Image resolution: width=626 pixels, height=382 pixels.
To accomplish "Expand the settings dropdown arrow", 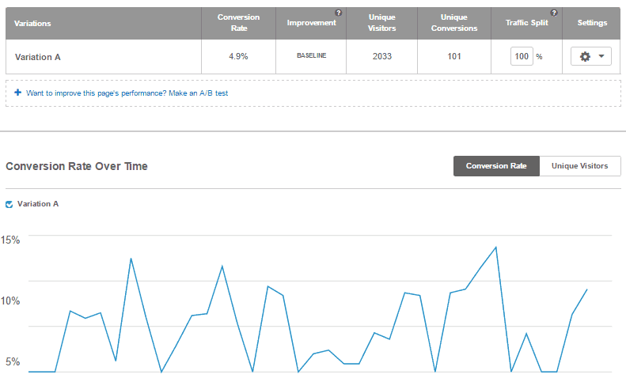I will point(601,56).
